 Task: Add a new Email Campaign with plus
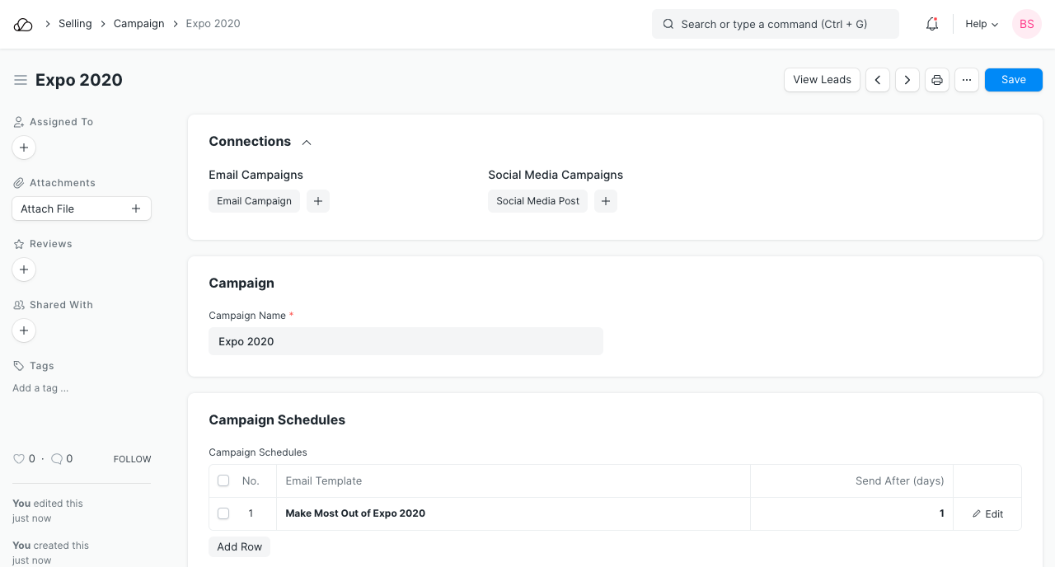click(x=318, y=201)
